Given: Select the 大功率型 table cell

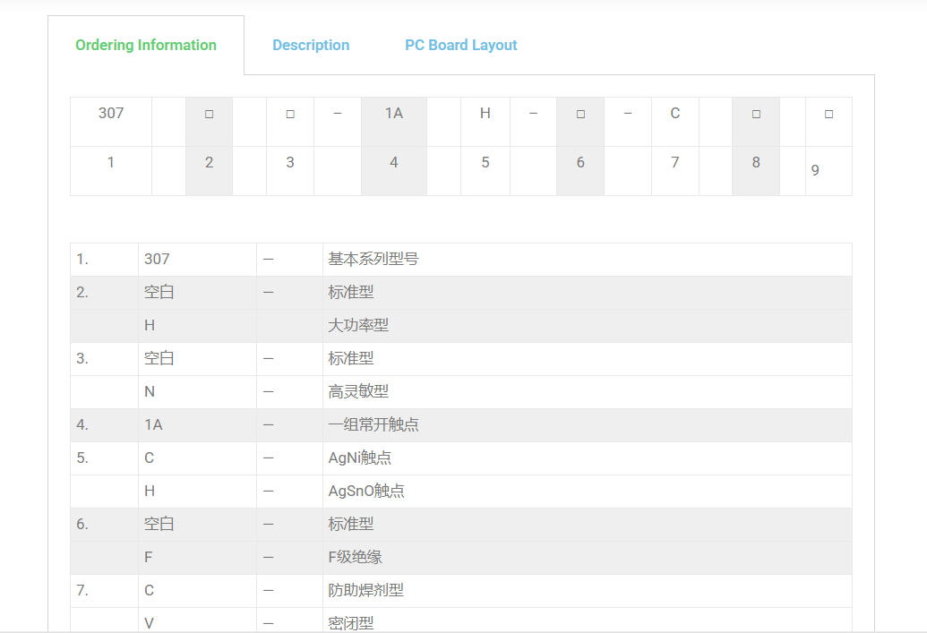Looking at the screenshot, I should tap(358, 325).
